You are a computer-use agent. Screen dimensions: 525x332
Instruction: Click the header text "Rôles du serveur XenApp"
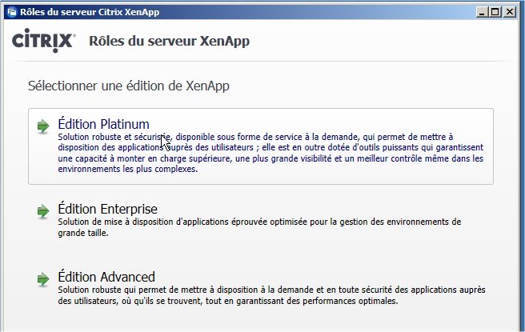click(x=168, y=41)
